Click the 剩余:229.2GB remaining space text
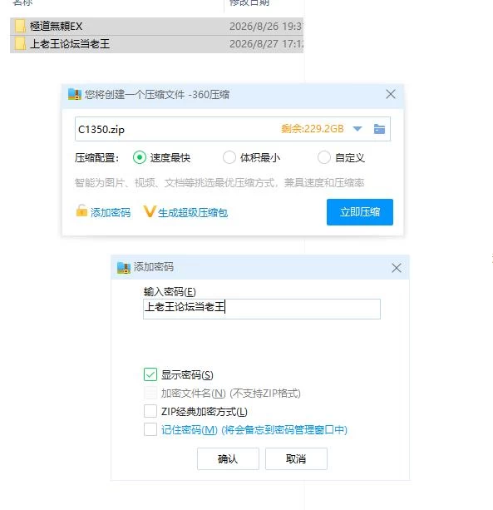This screenshot has width=493, height=510. tap(313, 129)
